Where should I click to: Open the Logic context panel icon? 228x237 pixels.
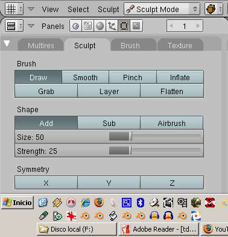(x=75, y=26)
